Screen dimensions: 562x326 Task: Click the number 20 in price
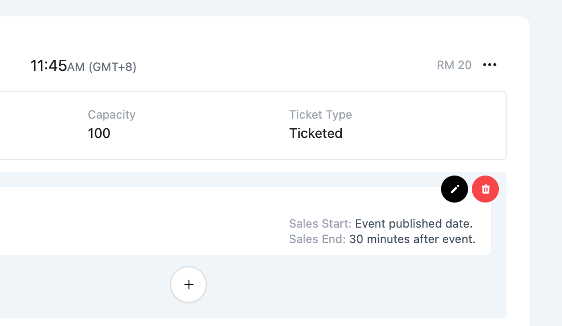(465, 65)
